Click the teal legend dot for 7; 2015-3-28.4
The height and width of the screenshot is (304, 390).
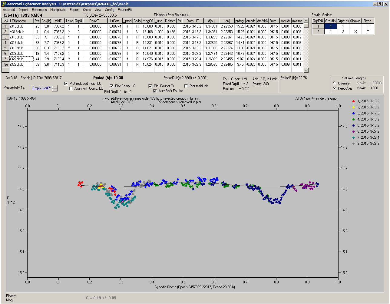click(x=354, y=137)
